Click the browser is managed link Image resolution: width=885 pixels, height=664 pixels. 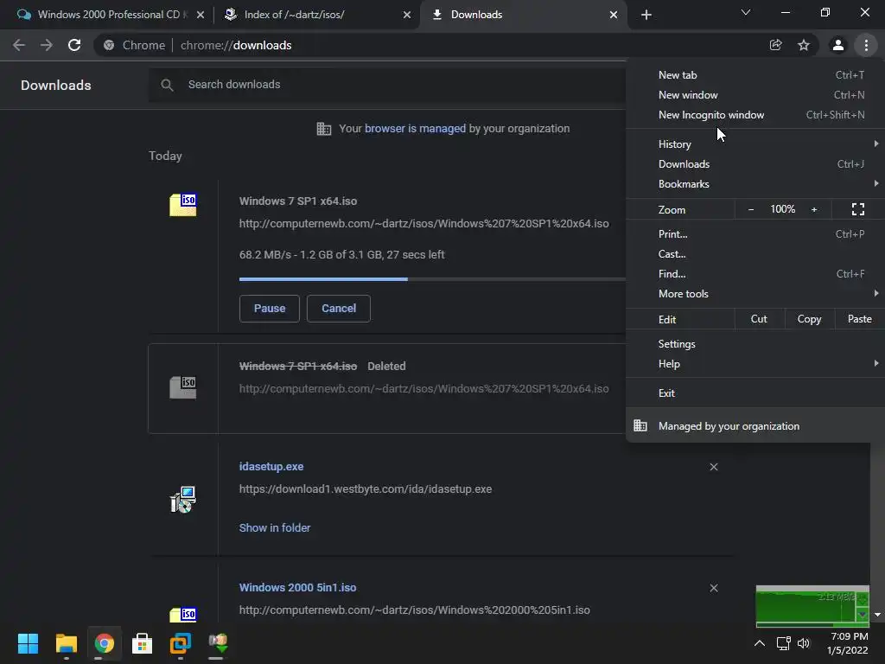(x=415, y=128)
